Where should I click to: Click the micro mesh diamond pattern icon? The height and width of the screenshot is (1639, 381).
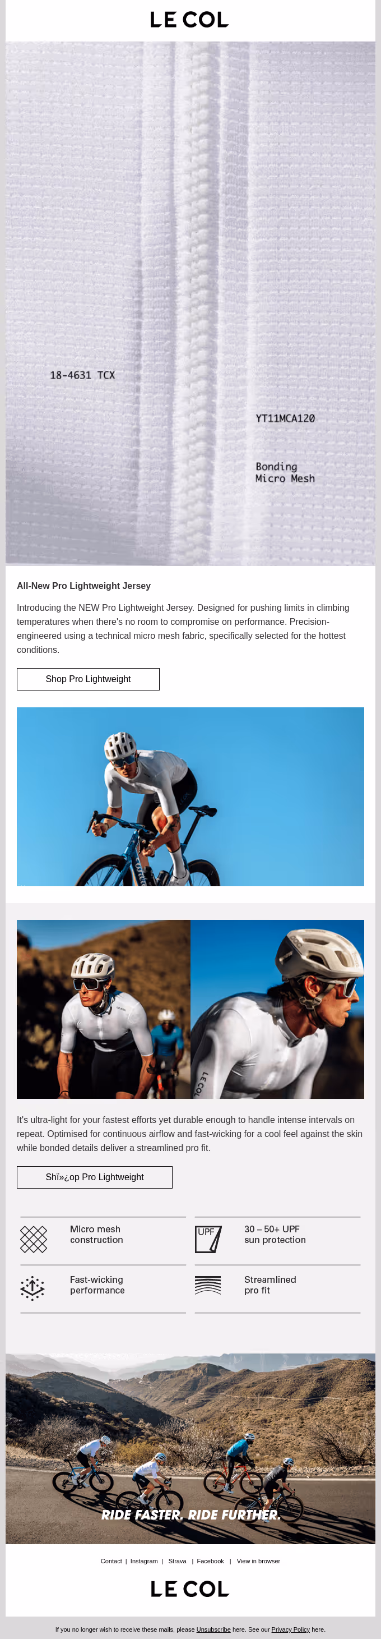[x=34, y=1240]
